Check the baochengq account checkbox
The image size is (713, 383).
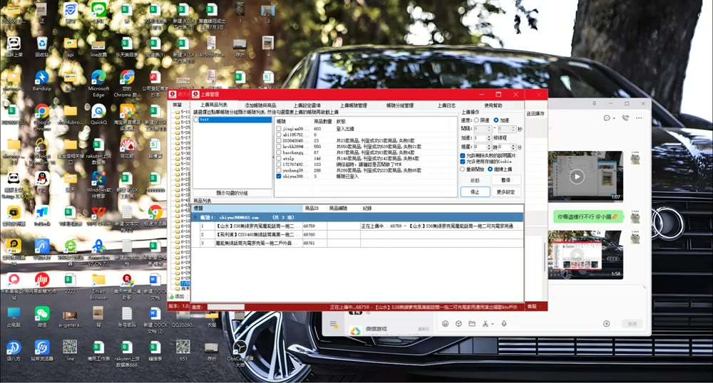(279, 152)
